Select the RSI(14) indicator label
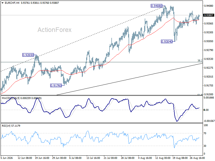This screenshot has height=161, width=215. (x=6, y=126)
